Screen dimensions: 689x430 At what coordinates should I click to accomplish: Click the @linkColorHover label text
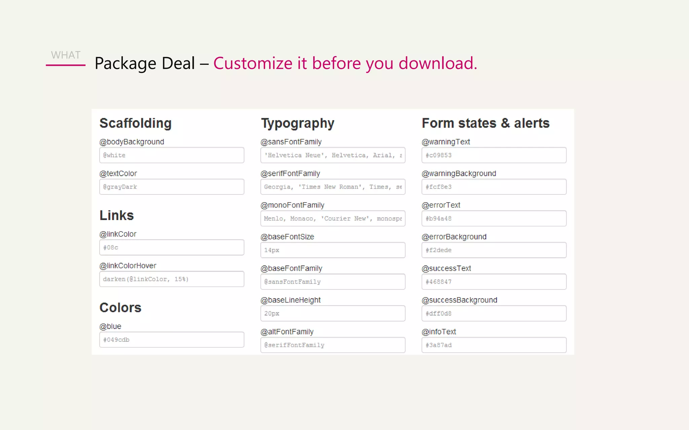(128, 266)
